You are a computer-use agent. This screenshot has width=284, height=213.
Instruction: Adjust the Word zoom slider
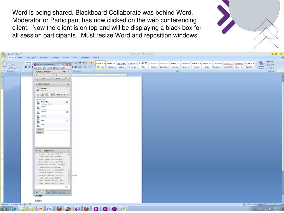273,204
